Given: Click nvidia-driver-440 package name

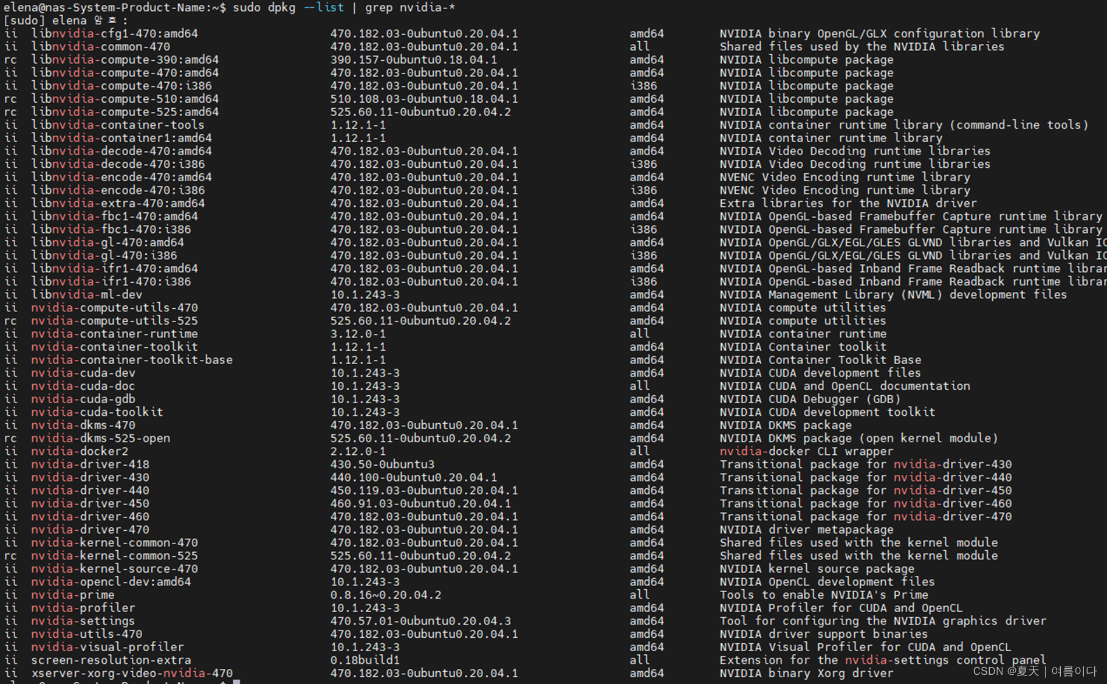Looking at the screenshot, I should pos(91,491).
